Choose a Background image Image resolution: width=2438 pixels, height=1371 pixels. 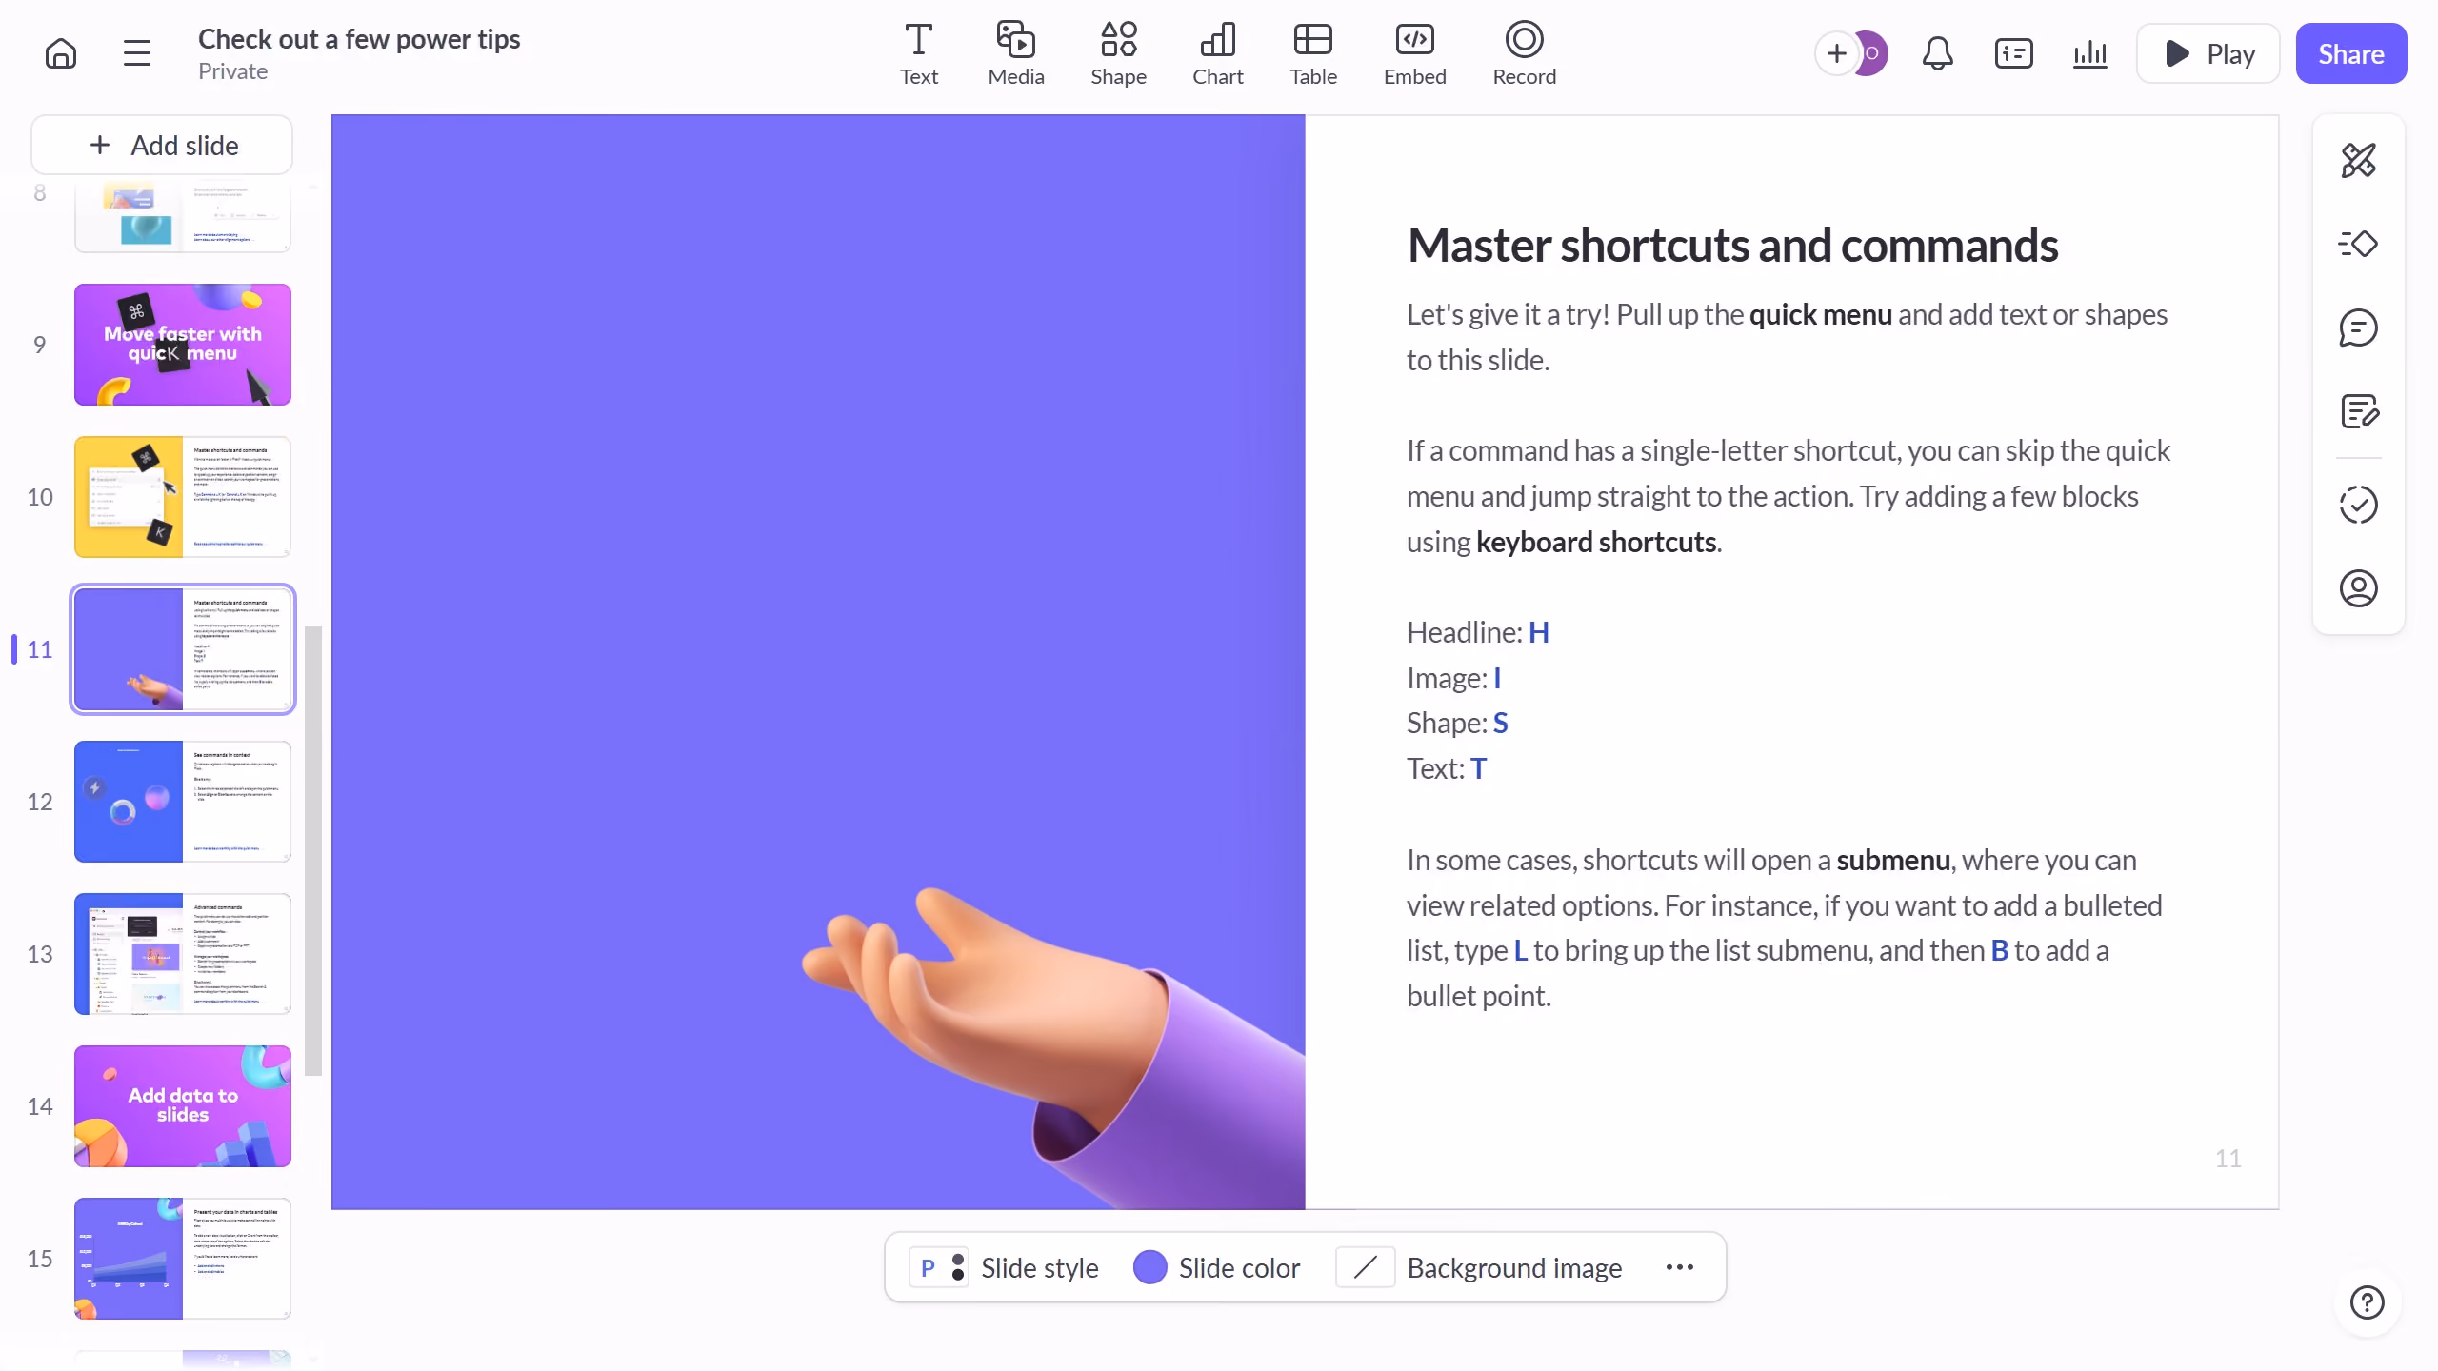pyautogui.click(x=1479, y=1267)
